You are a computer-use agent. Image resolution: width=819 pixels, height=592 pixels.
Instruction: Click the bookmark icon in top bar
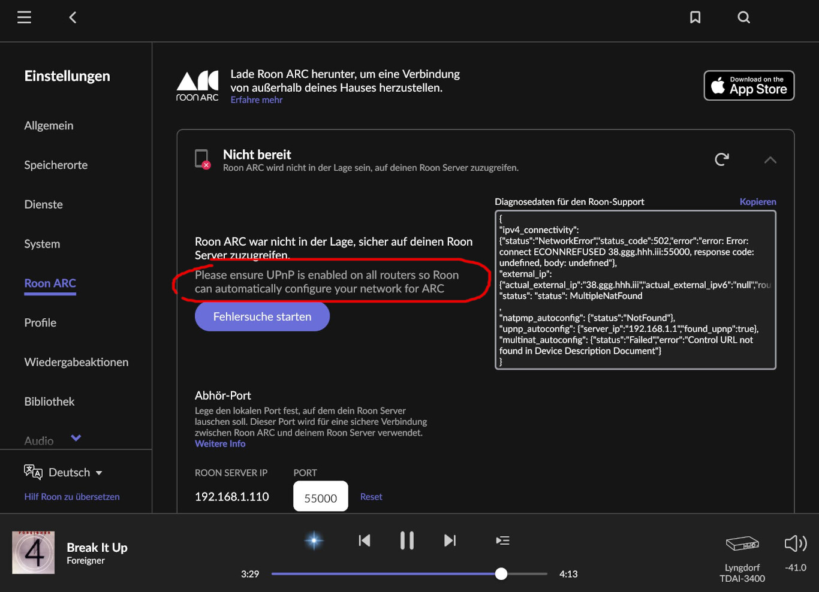pos(695,17)
